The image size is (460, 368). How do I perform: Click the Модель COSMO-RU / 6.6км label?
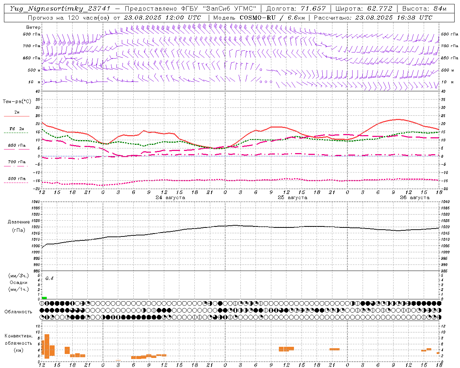[259, 18]
